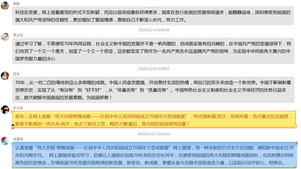Select the message starting 70年,从一穷二白
The height and width of the screenshot is (169, 301).
pyautogui.click(x=153, y=90)
